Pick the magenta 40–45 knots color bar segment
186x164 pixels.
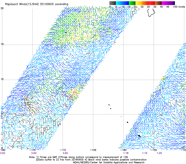pos(165,3)
